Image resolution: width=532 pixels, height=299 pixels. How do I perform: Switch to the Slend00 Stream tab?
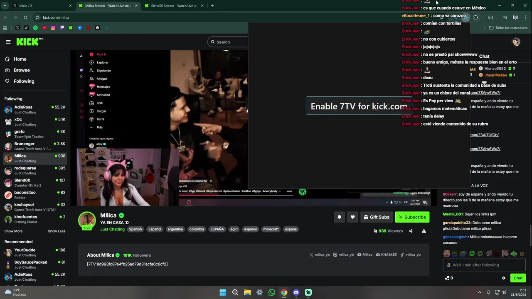[x=174, y=6]
